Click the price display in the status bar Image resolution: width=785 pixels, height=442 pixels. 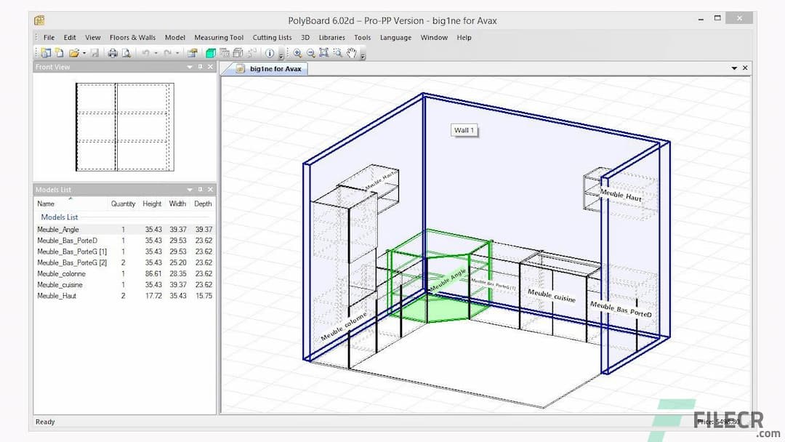(x=716, y=422)
